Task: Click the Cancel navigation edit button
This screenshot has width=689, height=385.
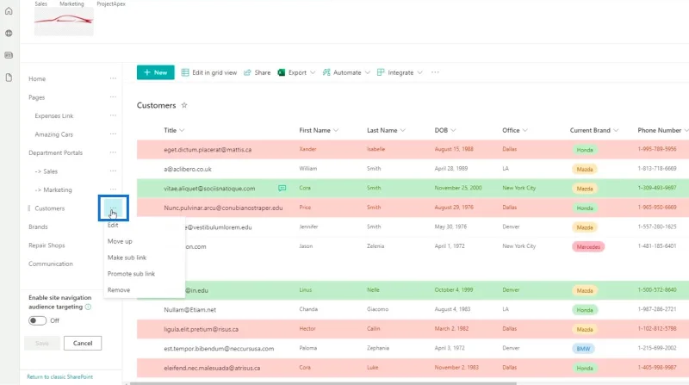Action: coord(83,344)
